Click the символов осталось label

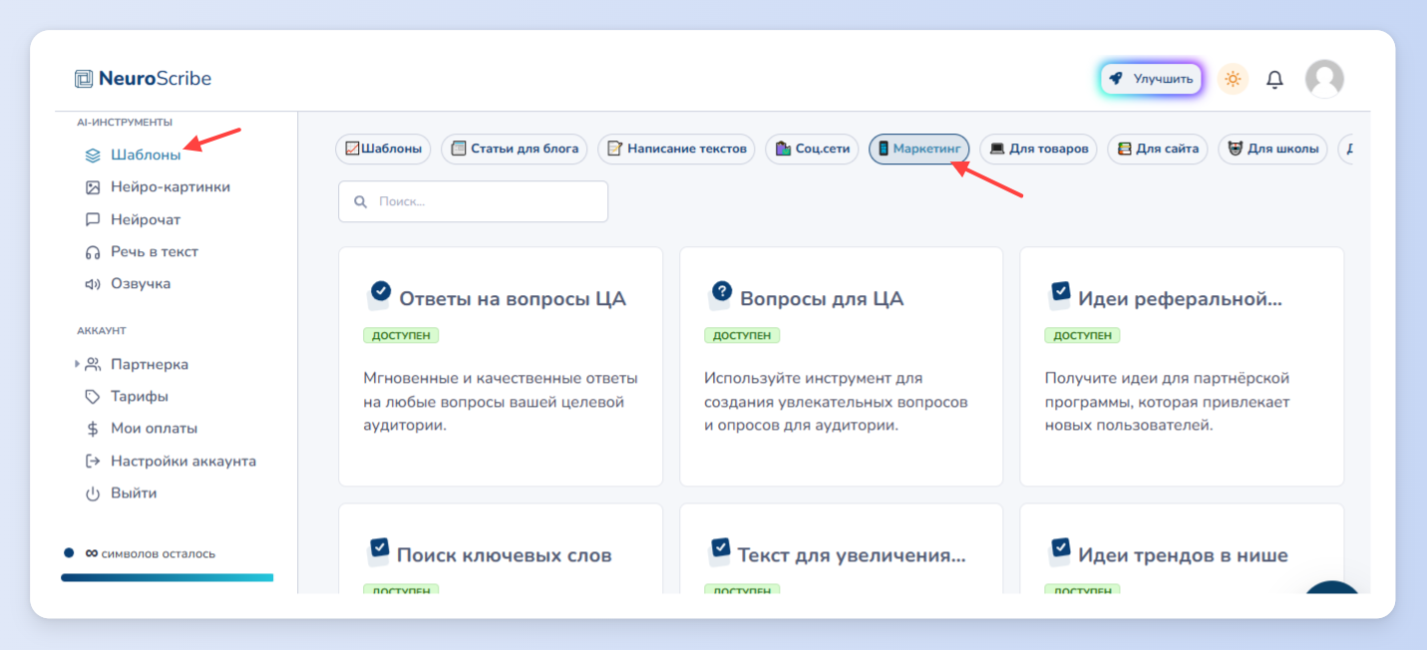(158, 553)
